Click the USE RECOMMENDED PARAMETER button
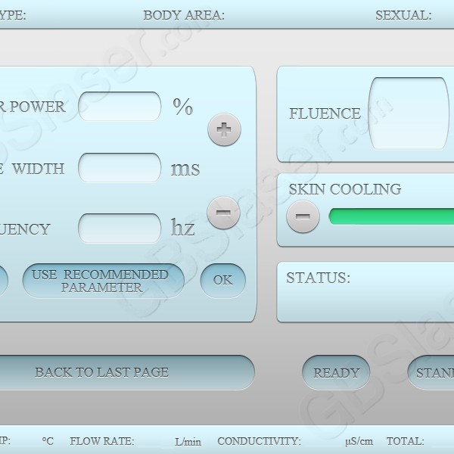The height and width of the screenshot is (454, 454). [x=104, y=281]
